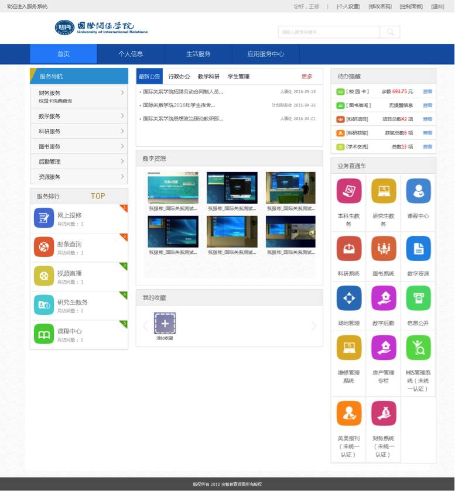The image size is (455, 491).
Task: Open [个人设置] in the top bar
Action: click(x=348, y=6)
